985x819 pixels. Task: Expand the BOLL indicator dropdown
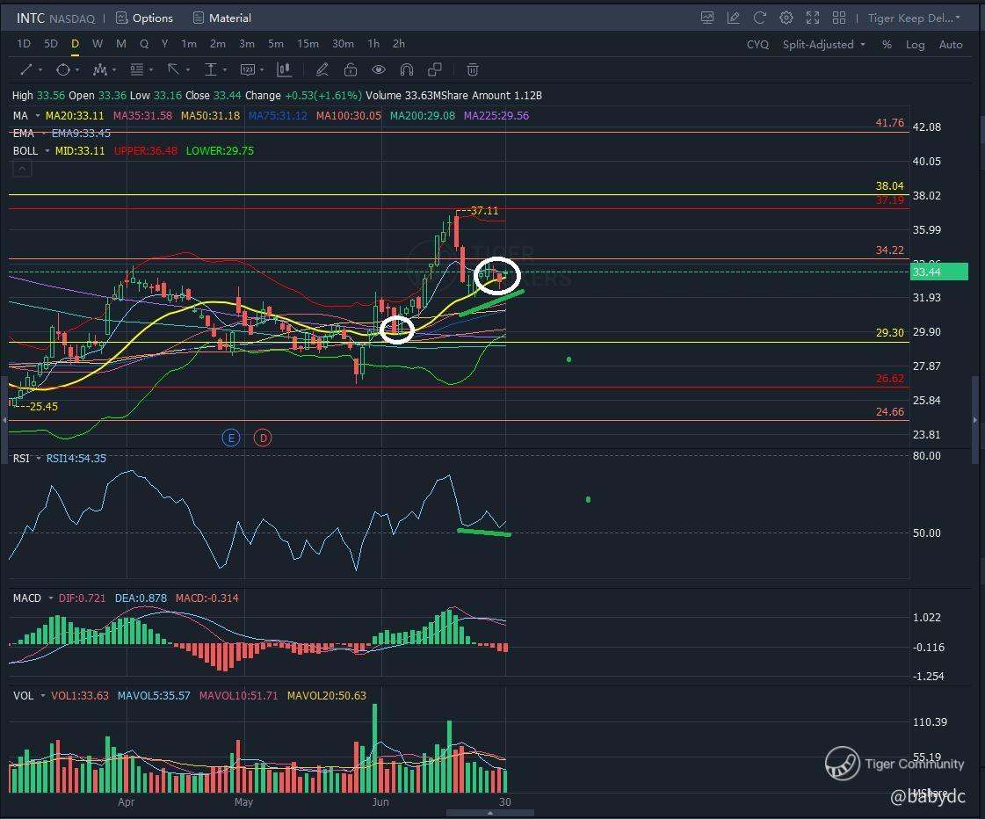point(47,151)
